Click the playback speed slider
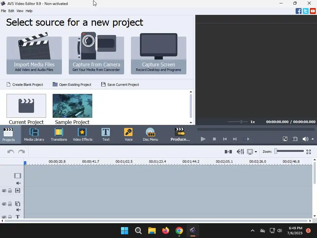317x238 pixels. pos(237,121)
